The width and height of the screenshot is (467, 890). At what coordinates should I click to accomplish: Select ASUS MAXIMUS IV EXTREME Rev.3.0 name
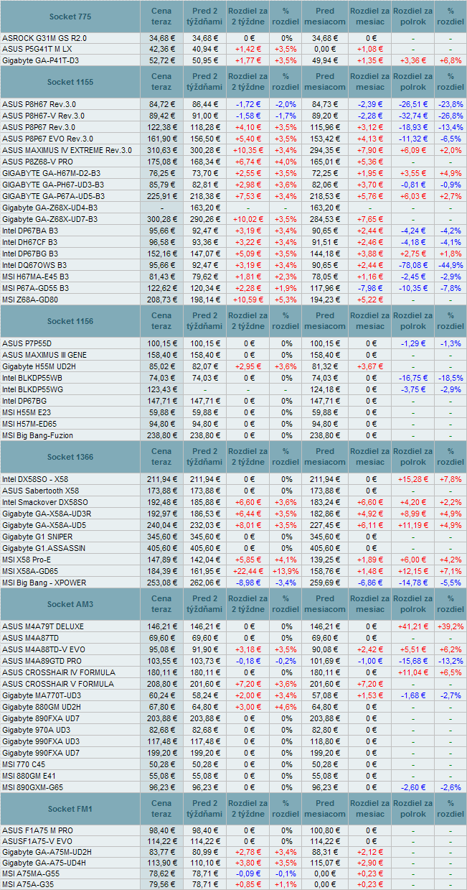[67, 150]
